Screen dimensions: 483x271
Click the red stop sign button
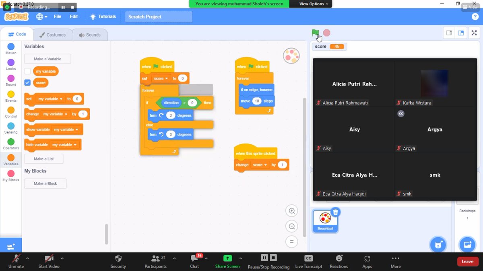pos(327,33)
